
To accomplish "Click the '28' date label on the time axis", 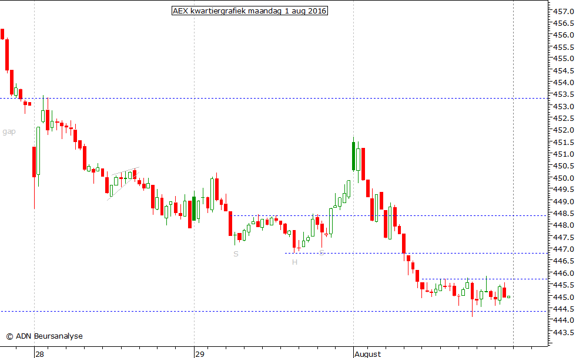I will (x=40, y=354).
